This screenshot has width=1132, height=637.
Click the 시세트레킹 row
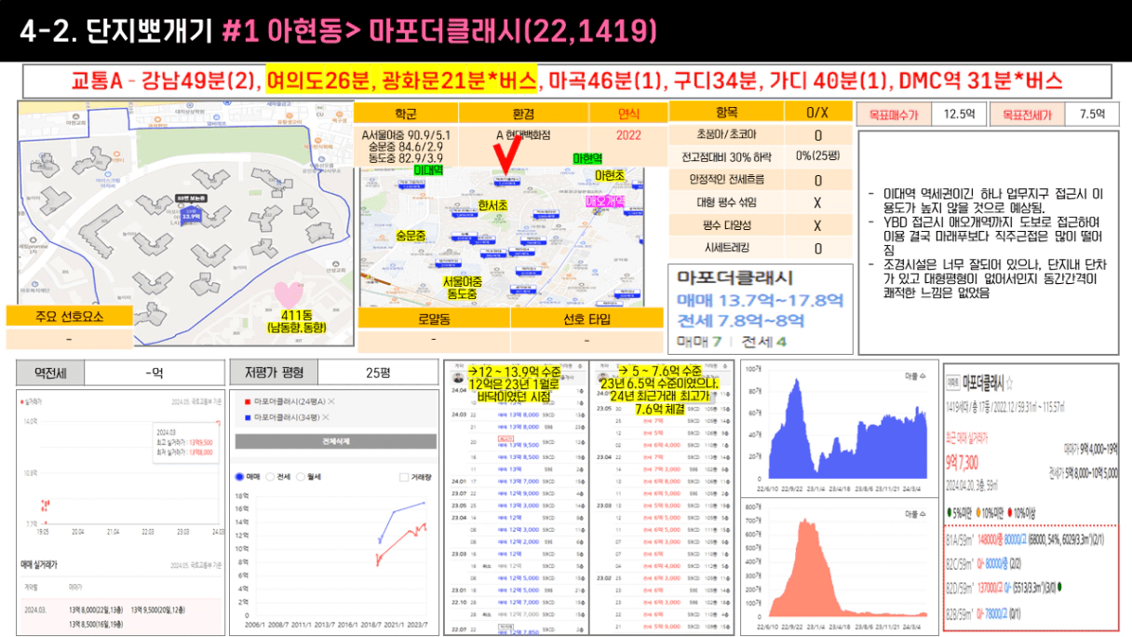tap(760, 248)
